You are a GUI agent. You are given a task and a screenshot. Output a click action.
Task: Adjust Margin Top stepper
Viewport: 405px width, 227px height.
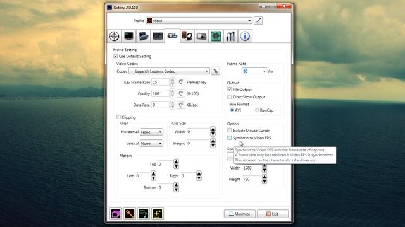coord(176,164)
